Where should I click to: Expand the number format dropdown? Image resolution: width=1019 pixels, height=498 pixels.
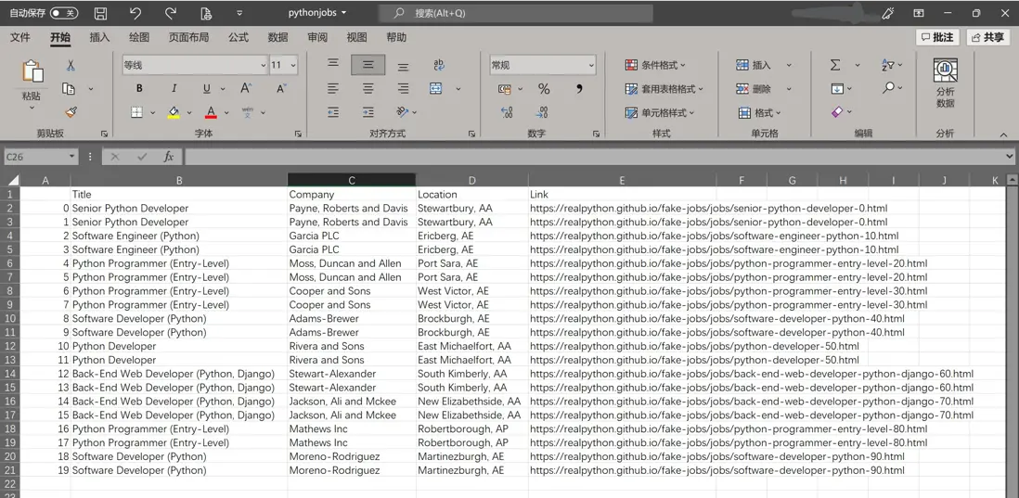tap(590, 65)
